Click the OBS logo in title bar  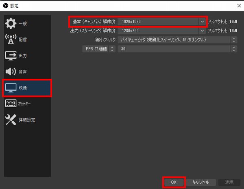pyautogui.click(x=5, y=6)
